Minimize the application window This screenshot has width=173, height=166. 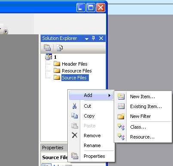[81, 8]
